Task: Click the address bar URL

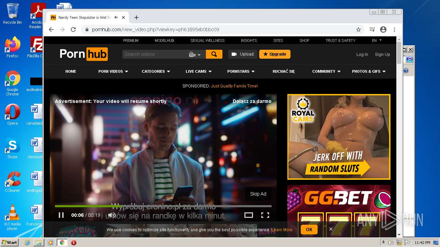Action: pyautogui.click(x=155, y=30)
